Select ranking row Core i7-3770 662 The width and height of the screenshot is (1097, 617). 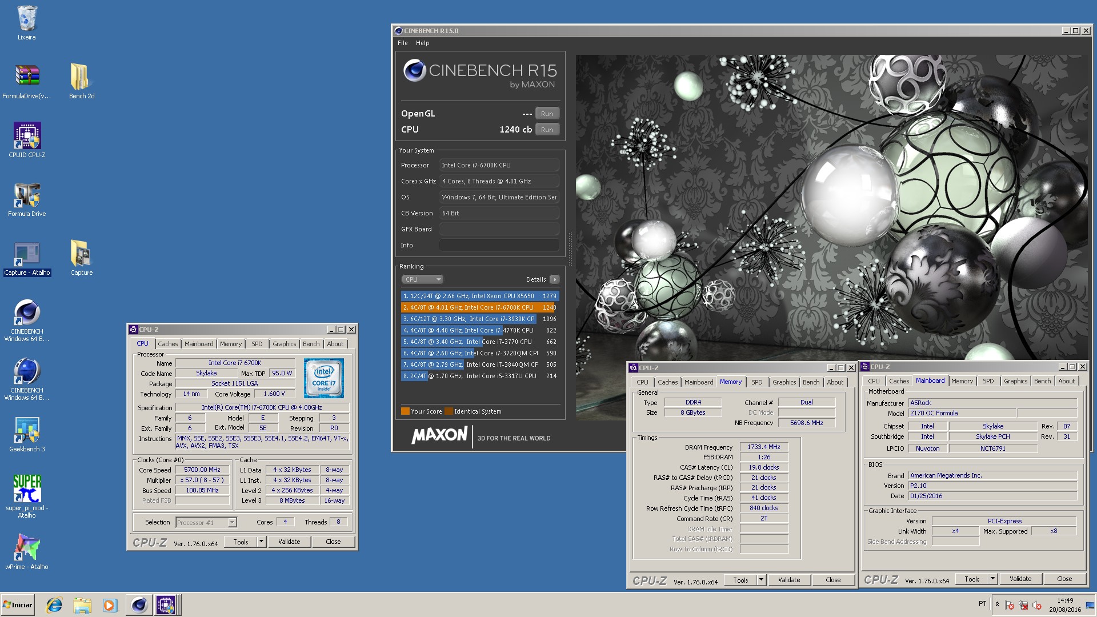pos(480,342)
